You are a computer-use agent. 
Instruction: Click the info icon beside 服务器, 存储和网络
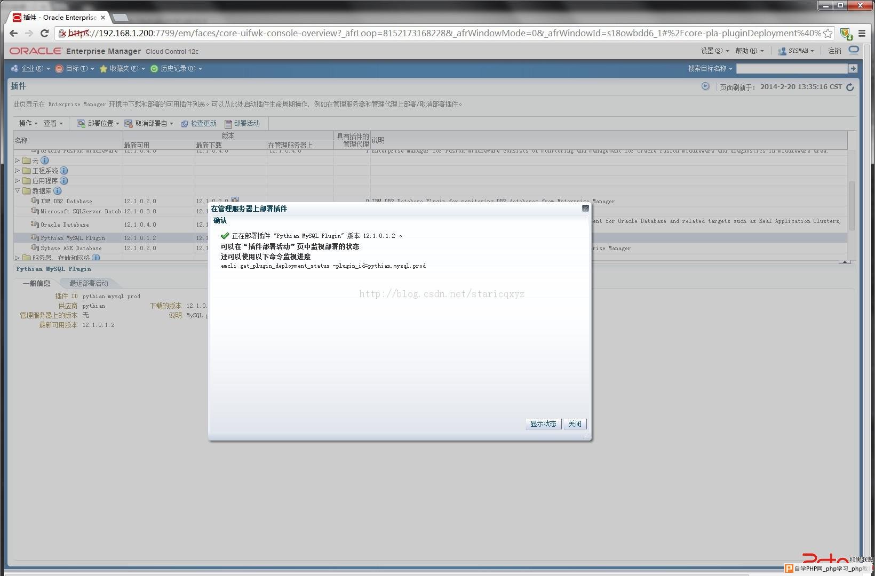96,258
